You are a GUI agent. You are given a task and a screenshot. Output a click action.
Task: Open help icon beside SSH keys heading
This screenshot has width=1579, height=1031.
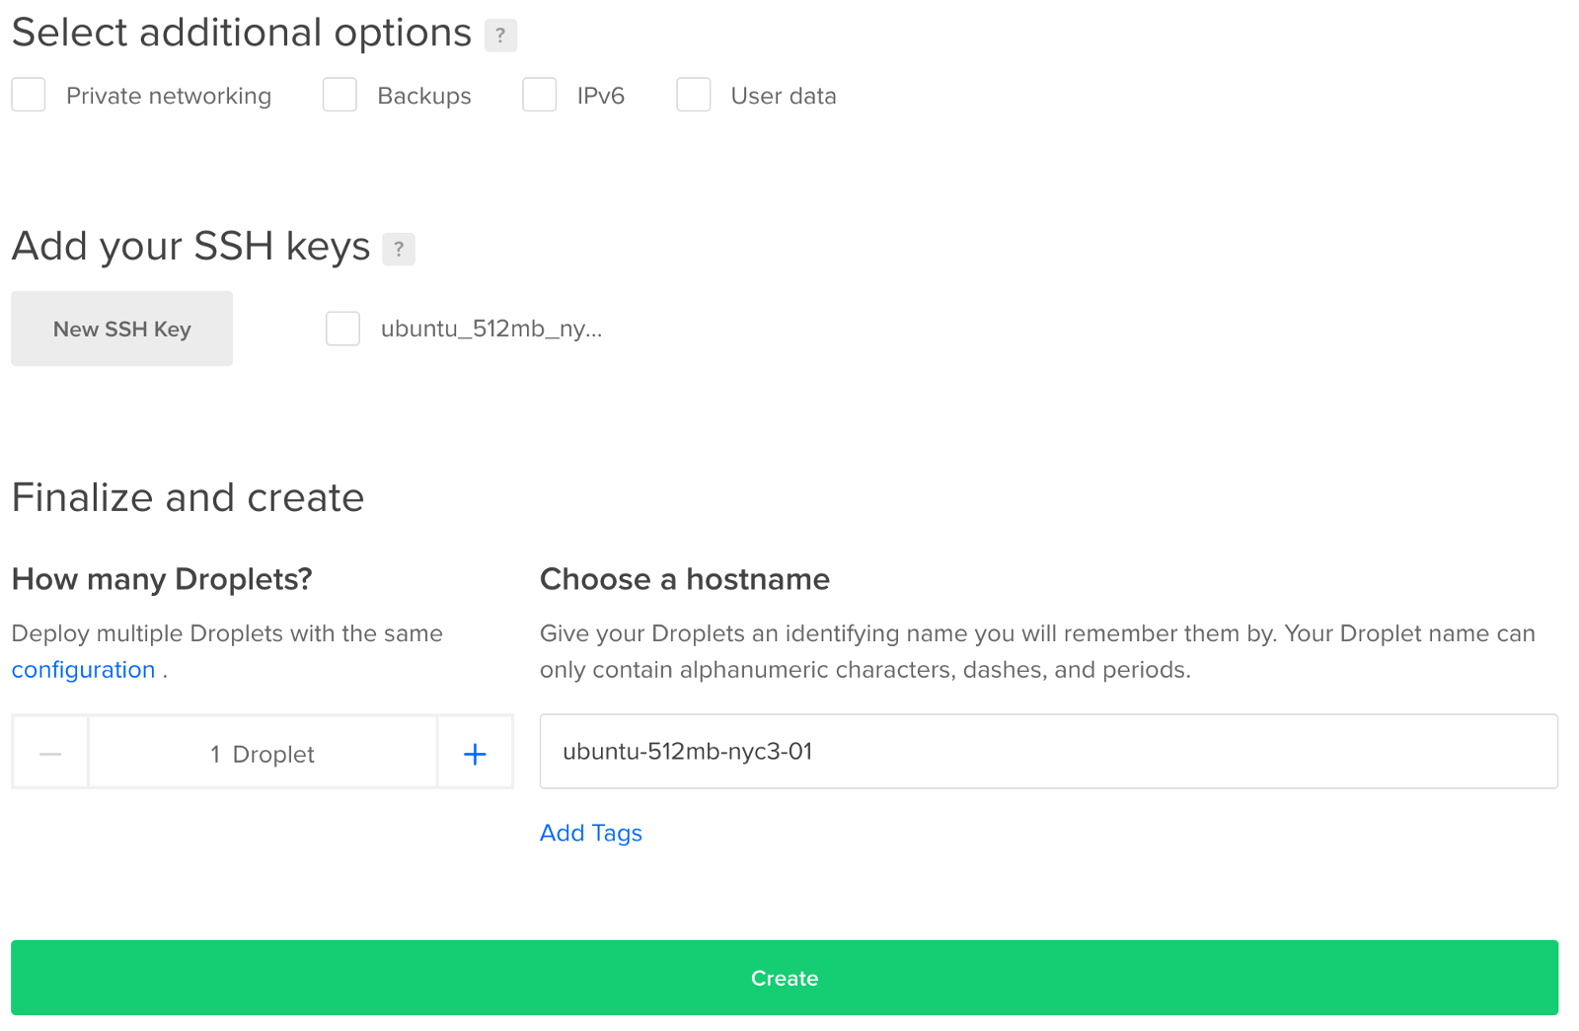399,249
